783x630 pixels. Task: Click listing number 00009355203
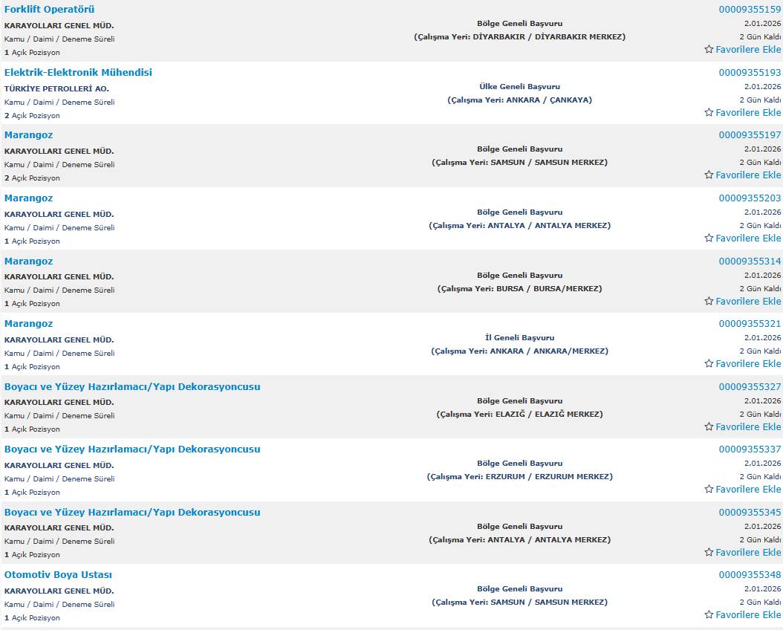coord(750,198)
